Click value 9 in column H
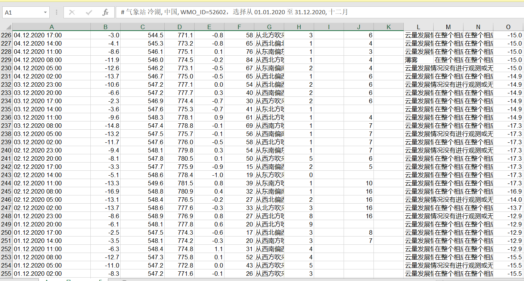This screenshot has height=281, width=524. tap(299, 224)
